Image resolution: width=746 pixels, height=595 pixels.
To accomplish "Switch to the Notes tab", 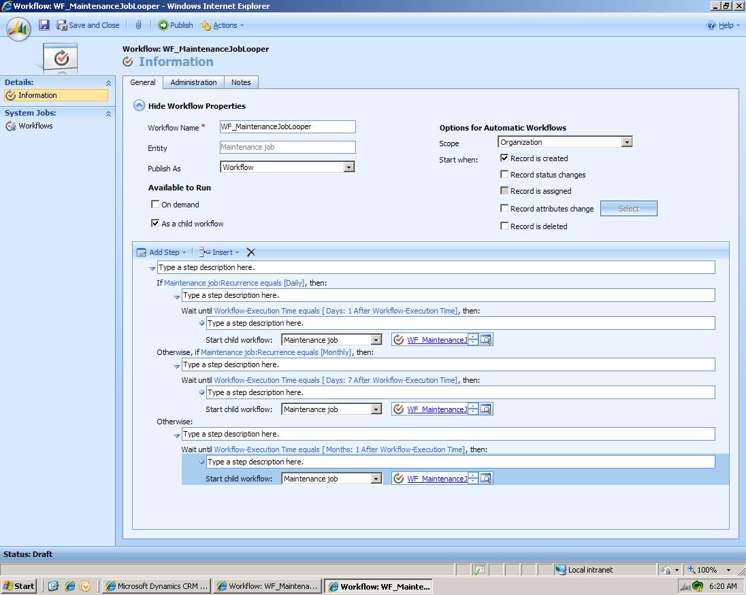I will click(x=241, y=82).
